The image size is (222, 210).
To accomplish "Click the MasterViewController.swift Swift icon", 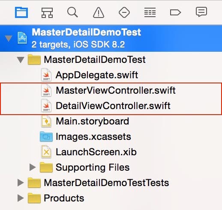I will pyautogui.click(x=46, y=90).
